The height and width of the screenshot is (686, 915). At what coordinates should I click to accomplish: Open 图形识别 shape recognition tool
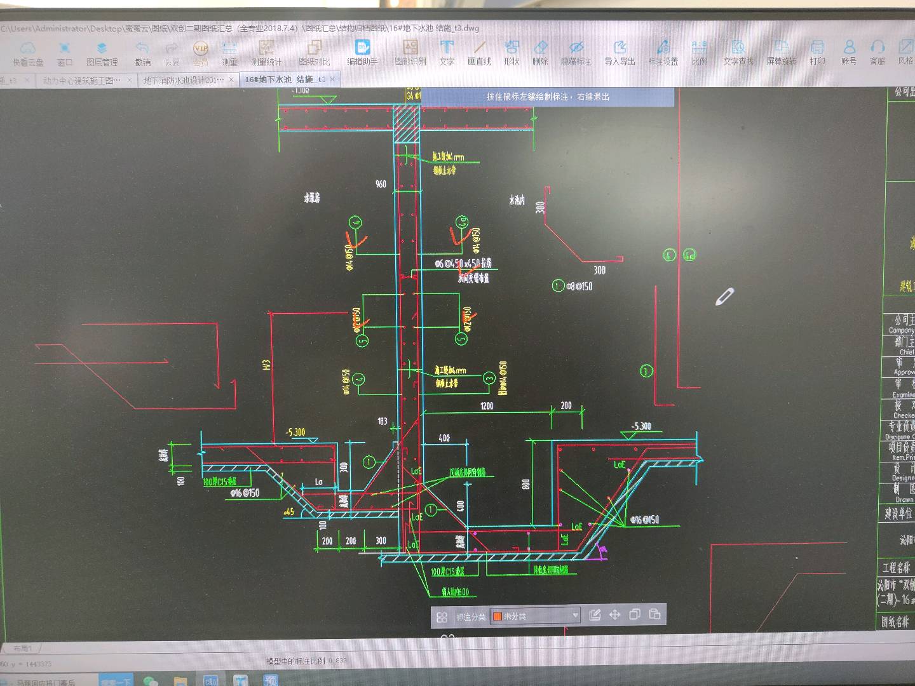tap(410, 53)
